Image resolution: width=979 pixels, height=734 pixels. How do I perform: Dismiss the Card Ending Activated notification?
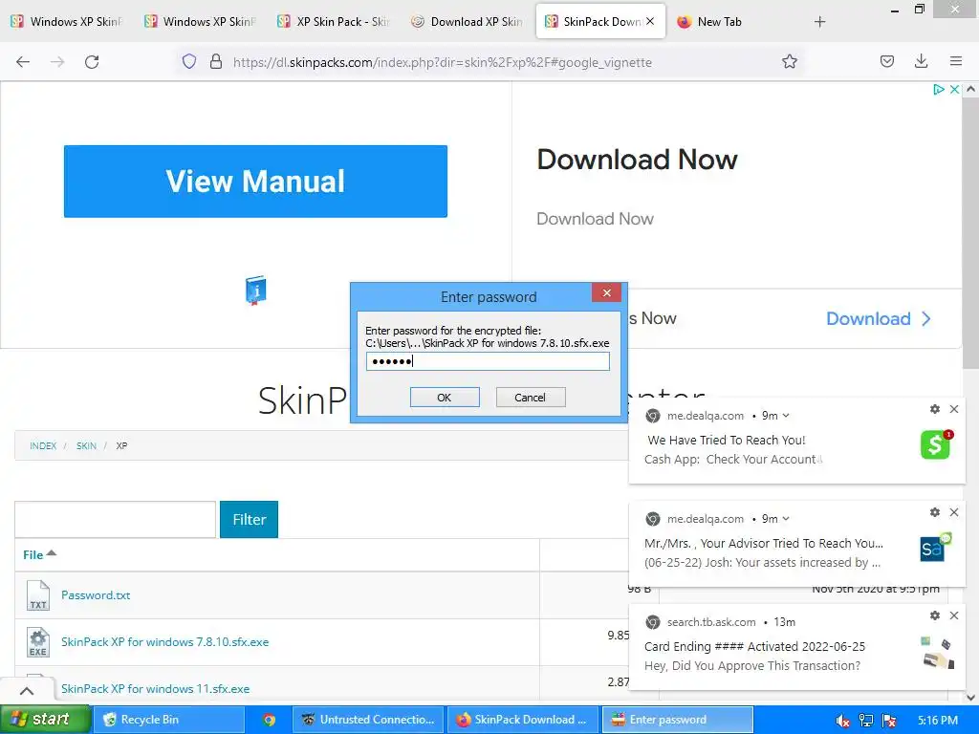[954, 615]
